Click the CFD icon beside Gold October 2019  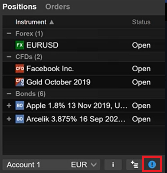[x=20, y=82]
